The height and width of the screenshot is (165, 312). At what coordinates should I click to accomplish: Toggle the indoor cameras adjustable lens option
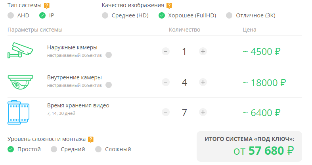click(x=109, y=85)
